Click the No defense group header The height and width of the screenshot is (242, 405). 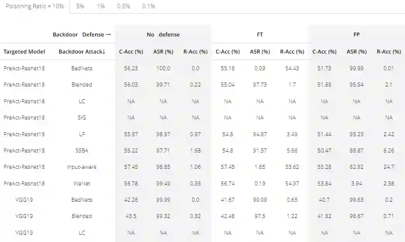[x=163, y=35]
